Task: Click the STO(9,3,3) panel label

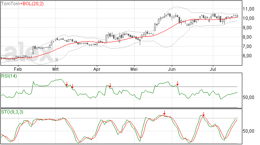Action: [x=12, y=112]
